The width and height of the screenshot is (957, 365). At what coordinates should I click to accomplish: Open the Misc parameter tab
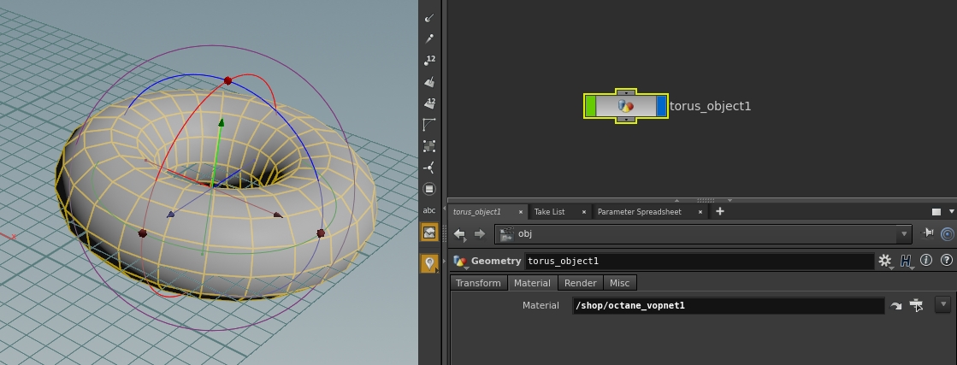(x=619, y=283)
